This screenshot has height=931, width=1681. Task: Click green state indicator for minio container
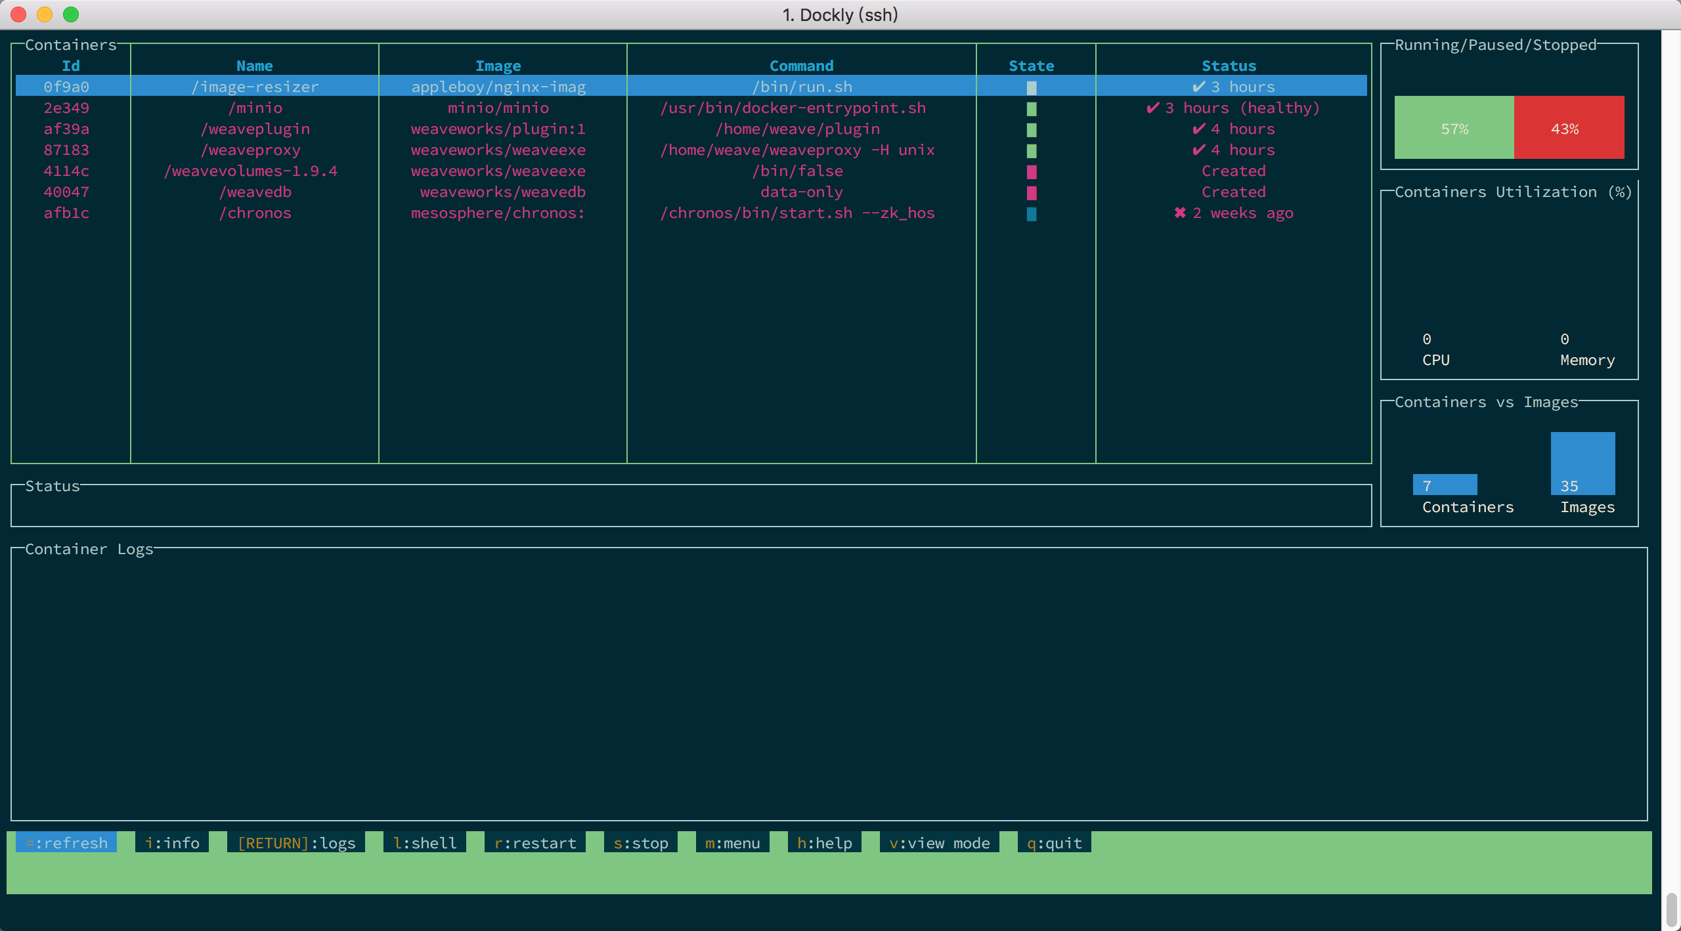click(x=1032, y=108)
